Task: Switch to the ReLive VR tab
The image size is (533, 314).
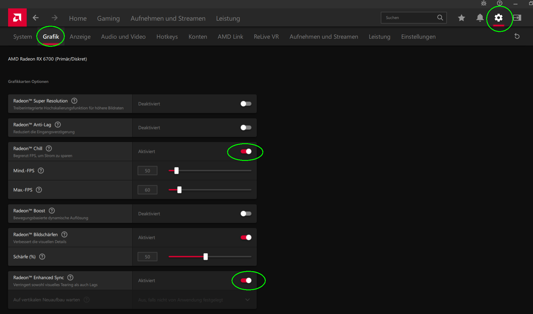Action: click(266, 37)
